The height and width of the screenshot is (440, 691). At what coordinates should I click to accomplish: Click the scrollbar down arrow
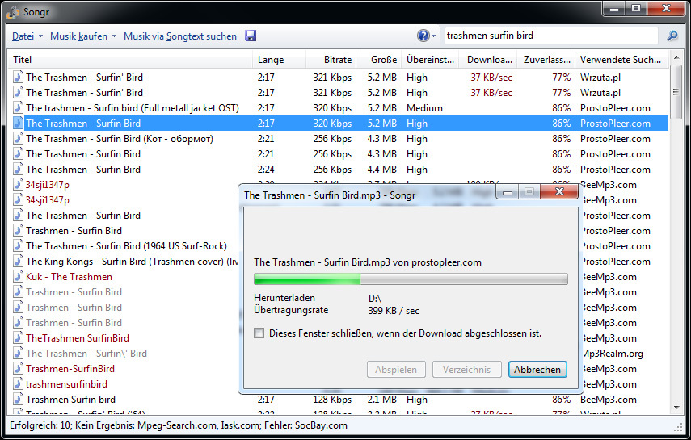click(676, 408)
